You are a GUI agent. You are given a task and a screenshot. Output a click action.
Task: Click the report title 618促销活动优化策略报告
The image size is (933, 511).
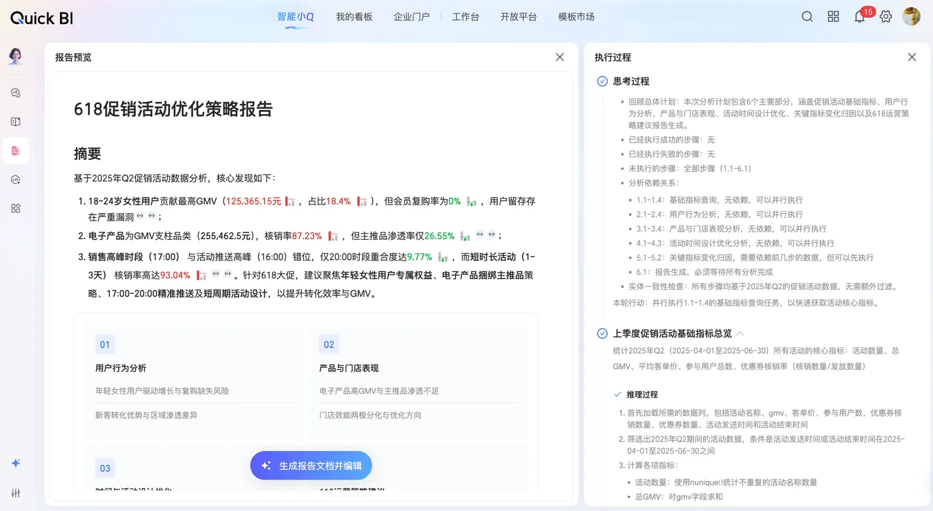(173, 109)
